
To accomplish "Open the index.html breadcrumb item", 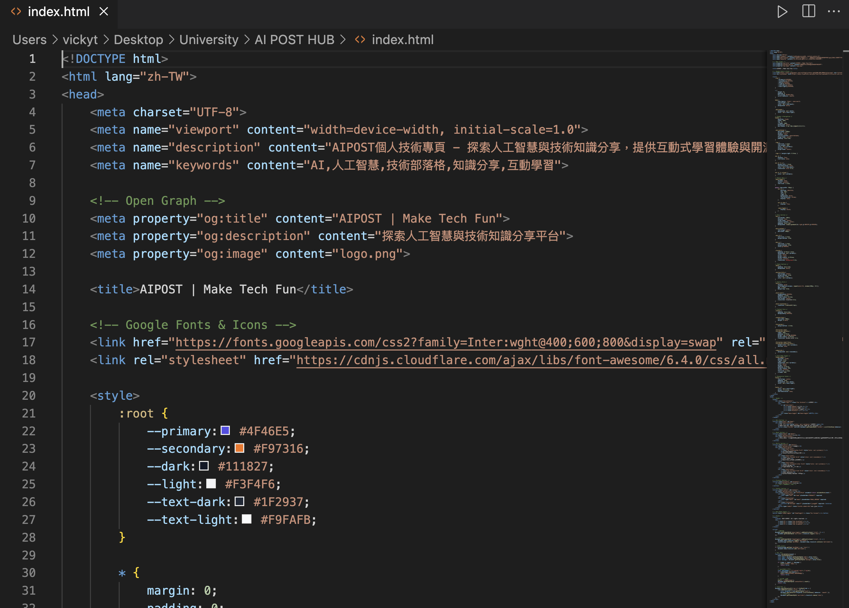I will 403,40.
